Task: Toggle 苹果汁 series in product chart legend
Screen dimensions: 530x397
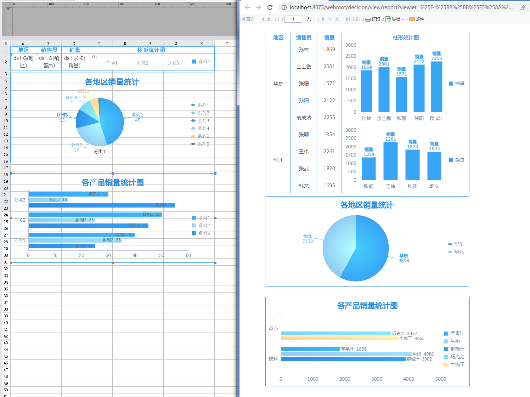Action: (x=454, y=334)
